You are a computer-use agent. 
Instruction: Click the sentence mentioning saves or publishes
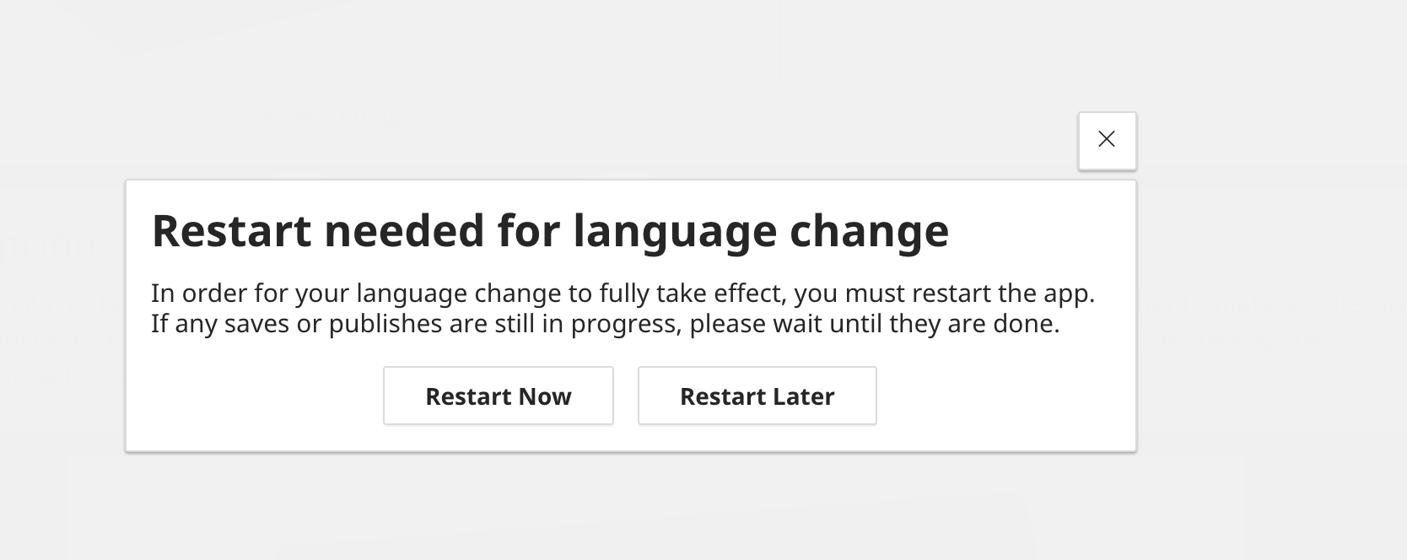(606, 323)
